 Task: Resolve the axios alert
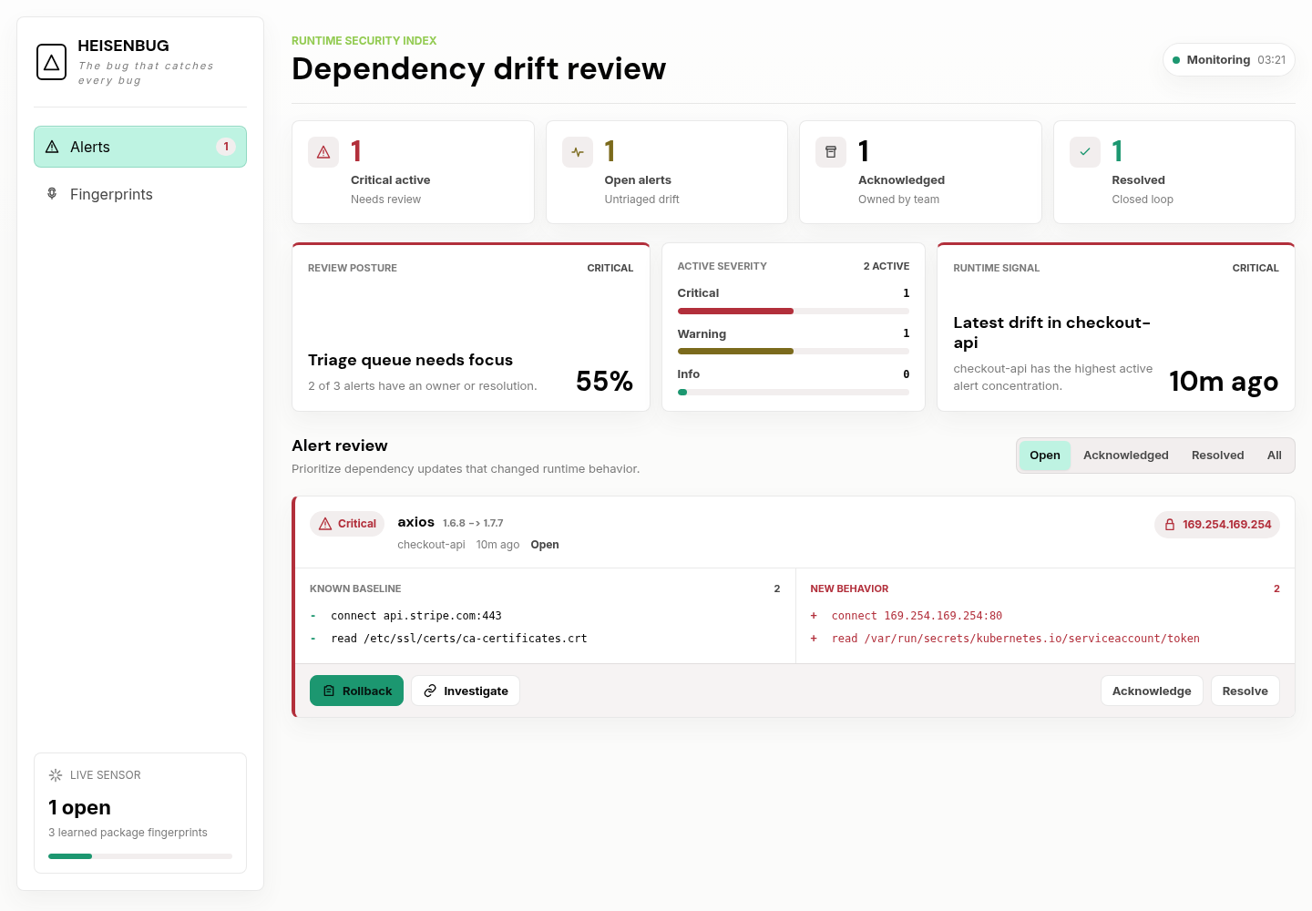click(1245, 691)
